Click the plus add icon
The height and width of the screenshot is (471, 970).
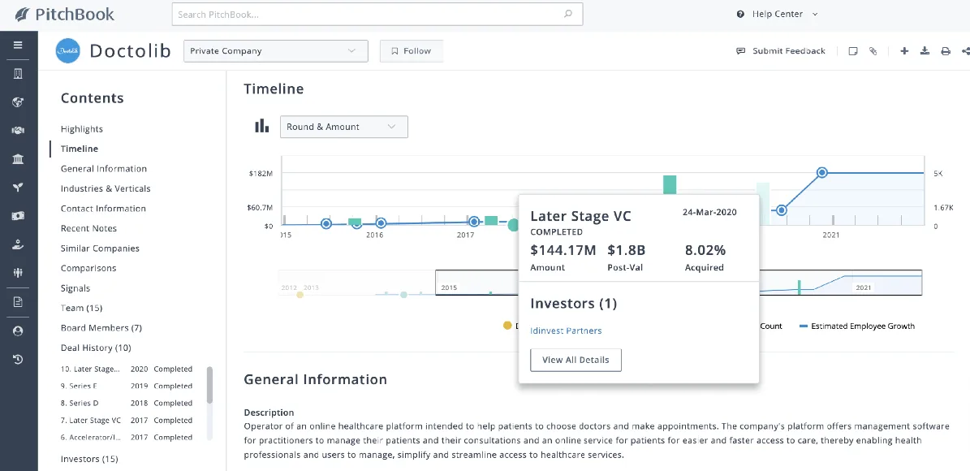(904, 50)
